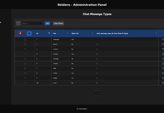Open edit icon for the system row
Screen dimensions: 164x113
tap(163, 49)
